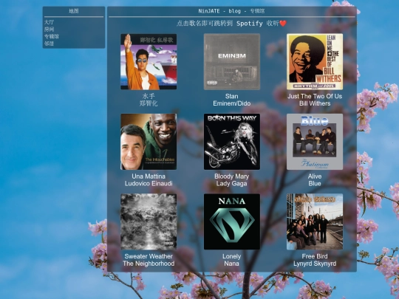The image size is (399, 299).
Task: Open the Lonely song link
Action: tap(231, 256)
